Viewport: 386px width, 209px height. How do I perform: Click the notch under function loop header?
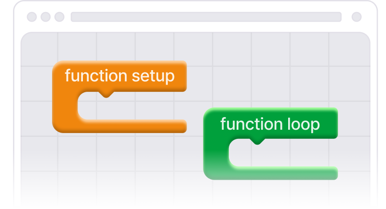tap(257, 141)
